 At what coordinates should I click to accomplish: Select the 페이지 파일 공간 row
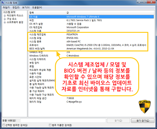pos(91,98)
